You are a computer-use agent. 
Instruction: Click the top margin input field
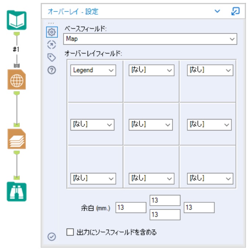click(x=165, y=200)
